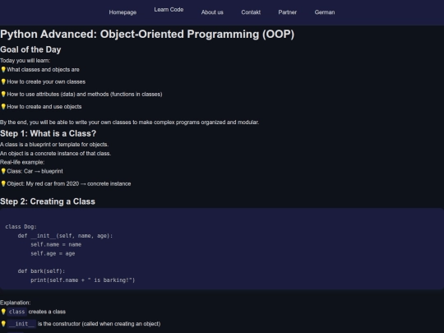Click the bulb icon beside '__init__ is the constructor'
Screen dimensions: 444x333
click(3, 324)
